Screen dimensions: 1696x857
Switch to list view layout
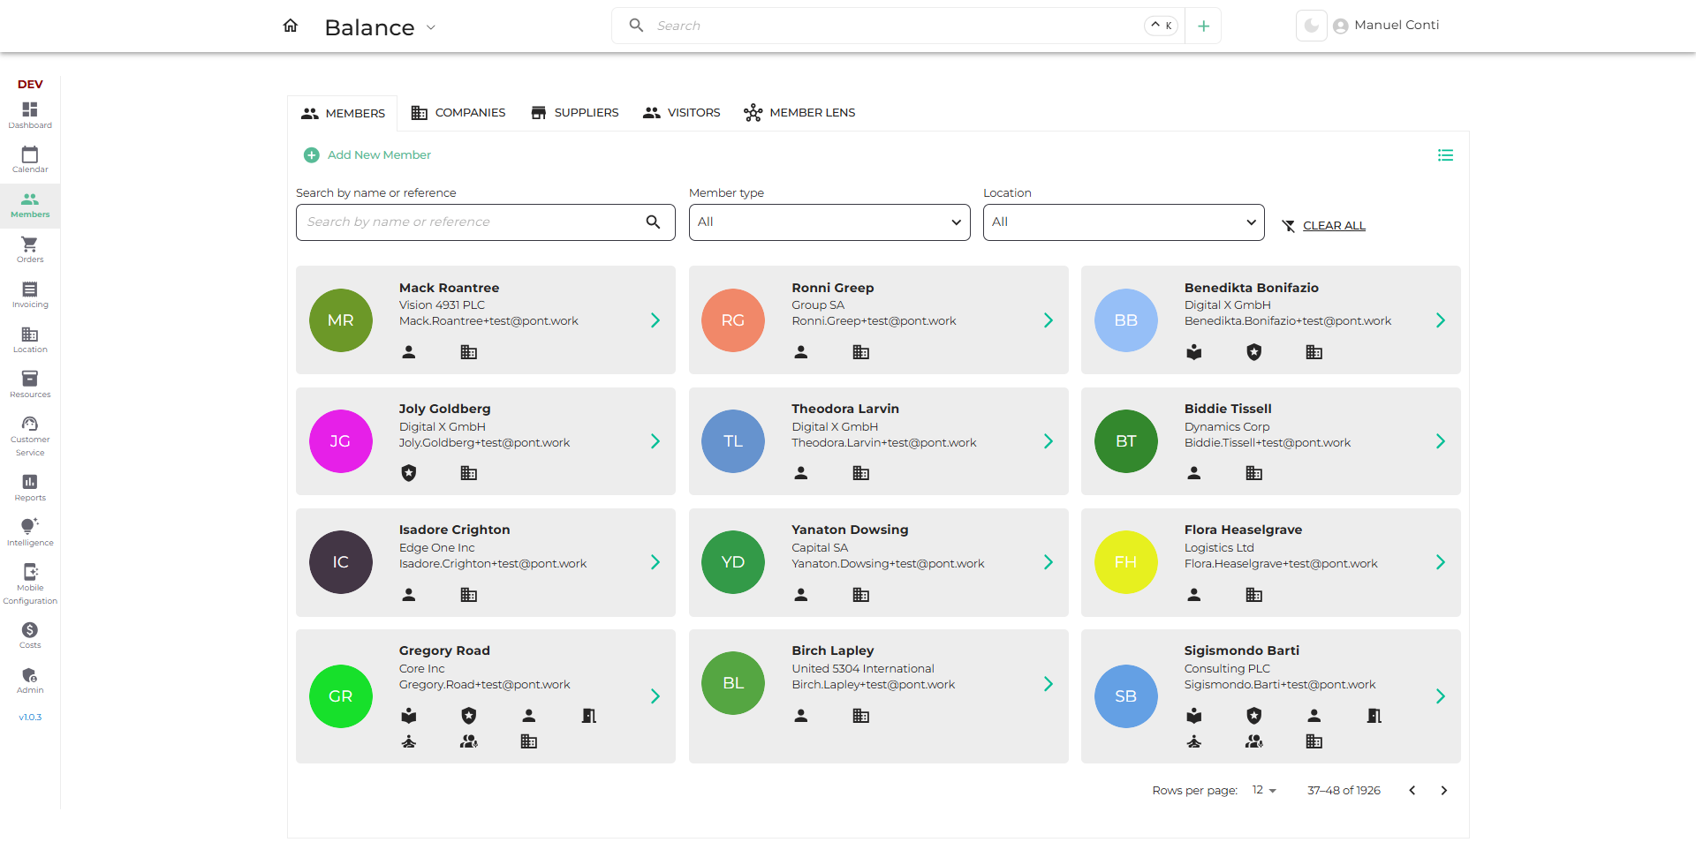click(x=1445, y=155)
